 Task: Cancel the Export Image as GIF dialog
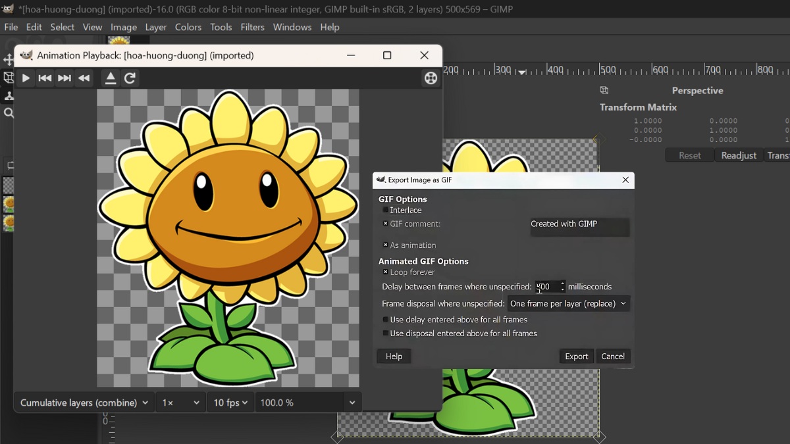[613, 357]
